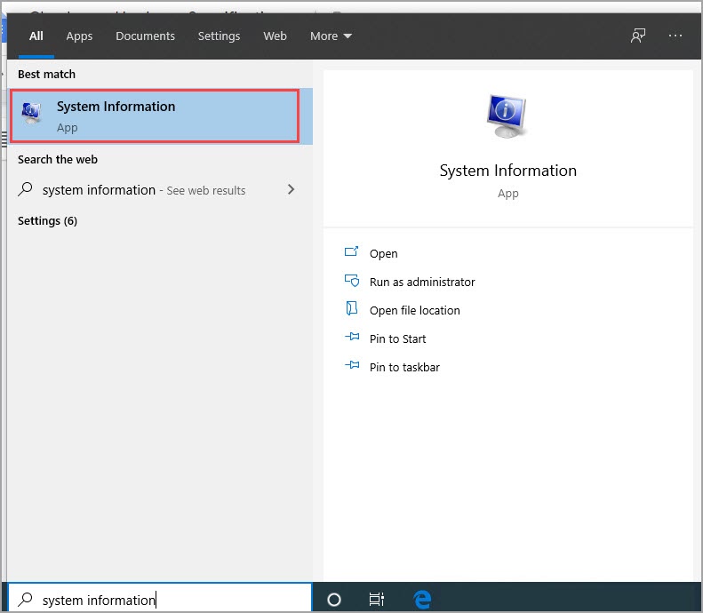This screenshot has height=613, width=703.
Task: Click the web search magnifier icon
Action: [x=25, y=189]
